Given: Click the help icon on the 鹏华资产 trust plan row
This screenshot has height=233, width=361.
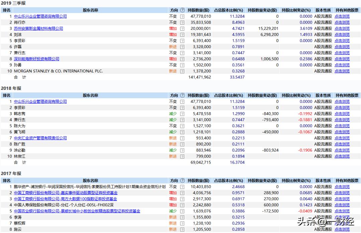Looking at the screenshot, I should (x=182, y=187).
